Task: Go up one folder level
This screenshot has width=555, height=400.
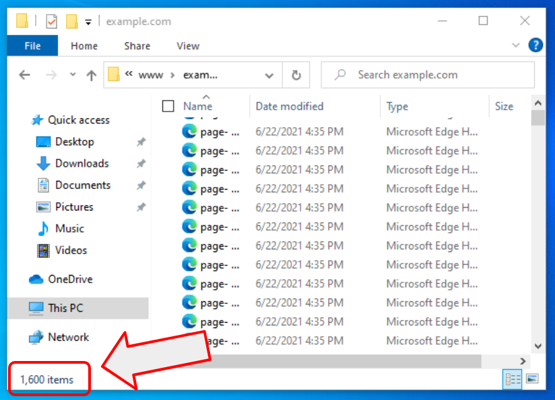Action: click(92, 75)
